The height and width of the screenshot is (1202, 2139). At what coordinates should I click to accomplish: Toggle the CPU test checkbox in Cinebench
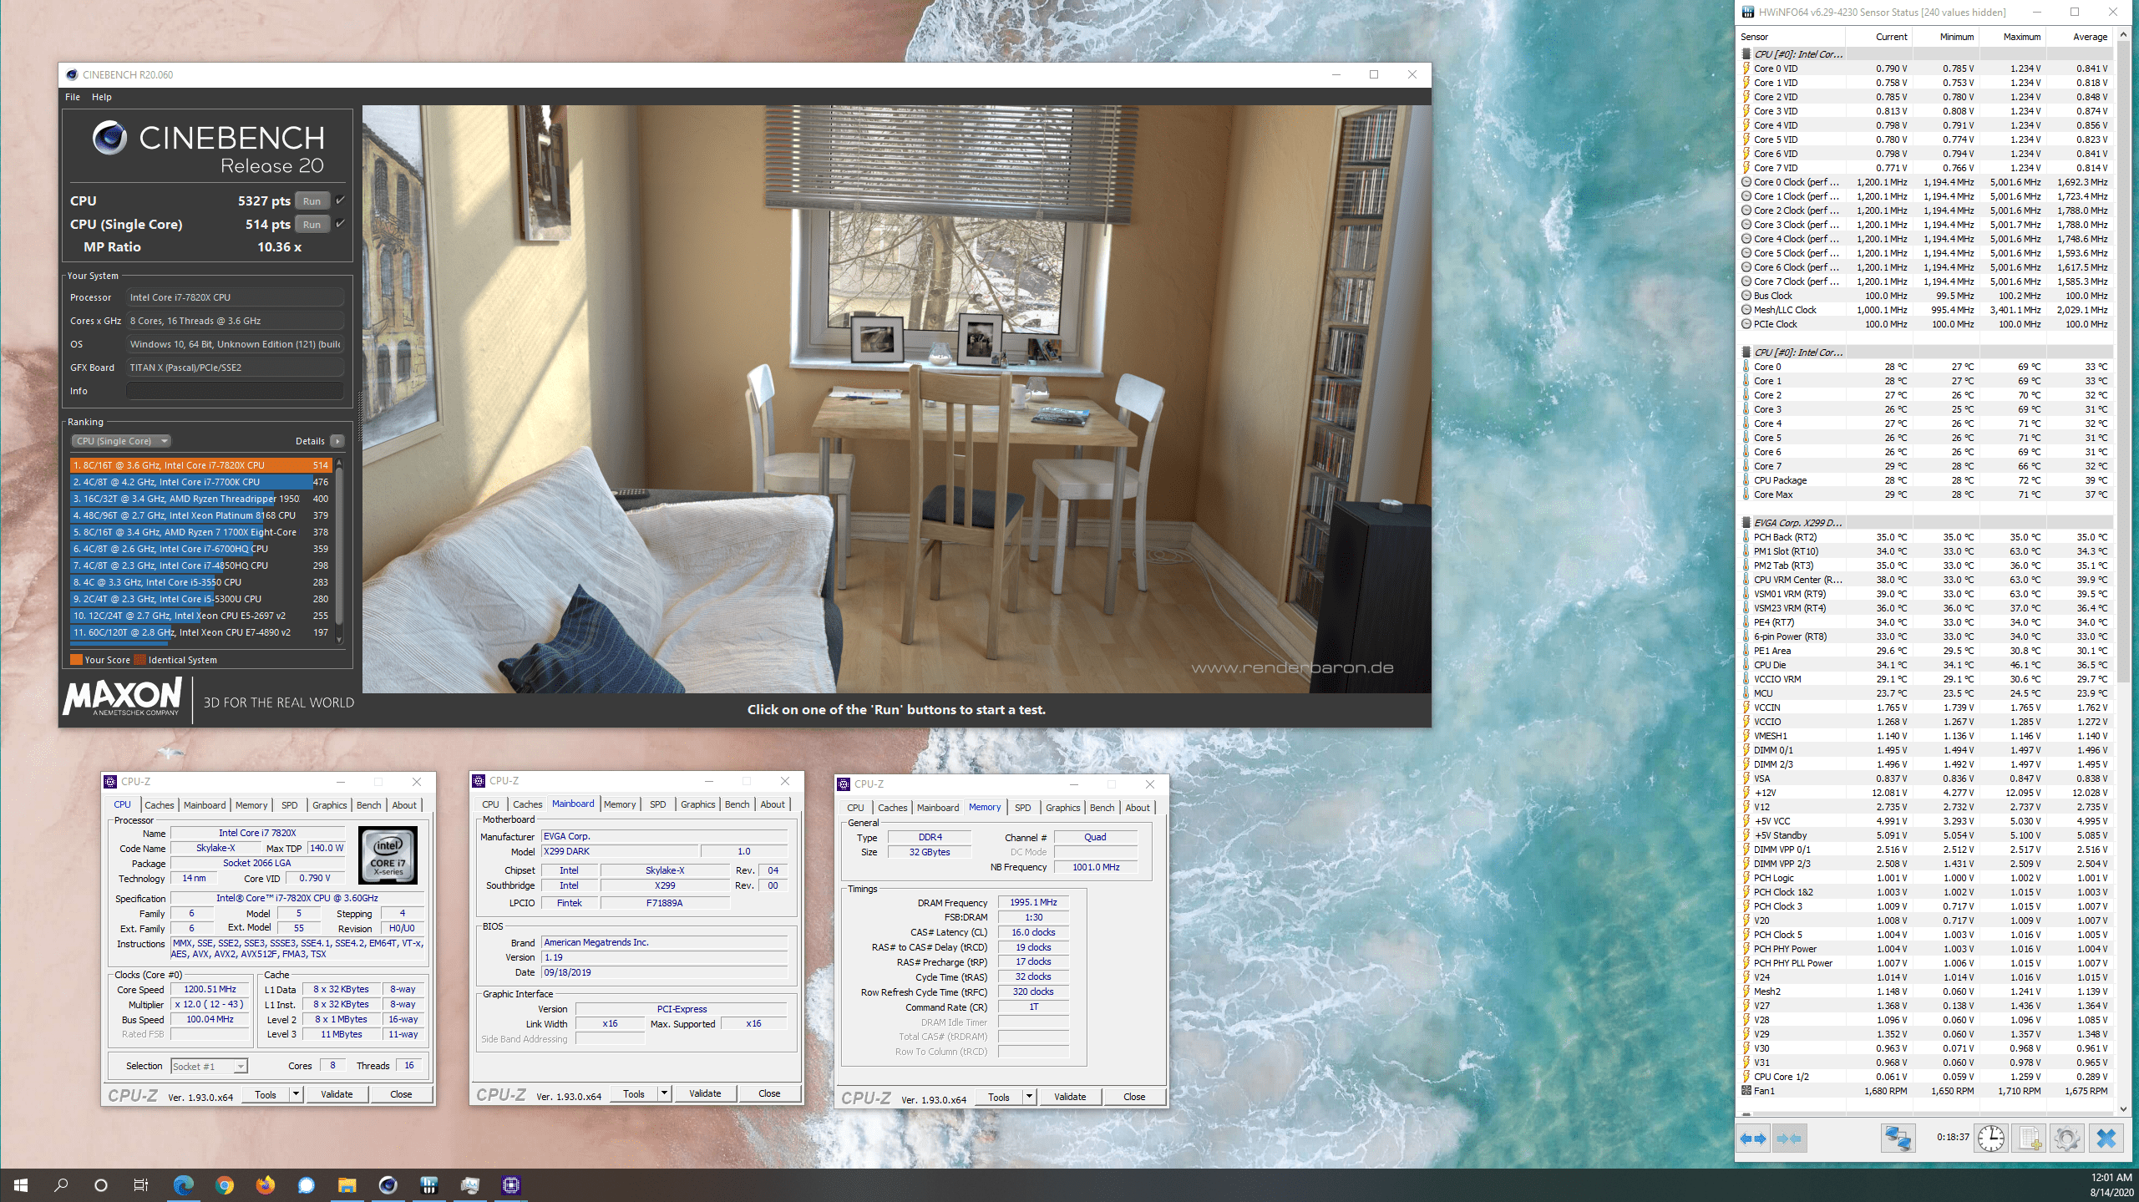[x=340, y=200]
